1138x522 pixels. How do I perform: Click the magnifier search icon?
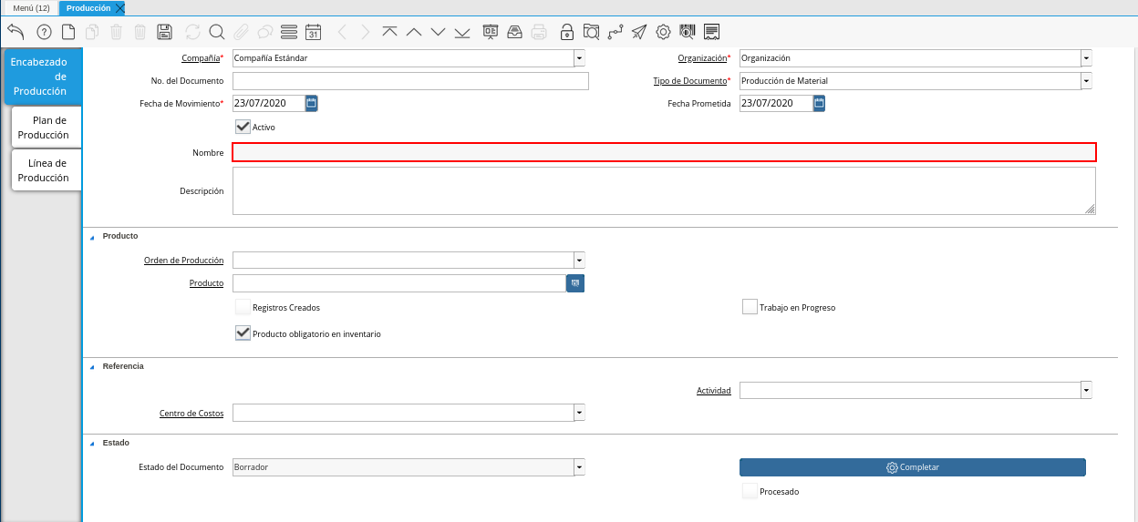[x=217, y=32]
